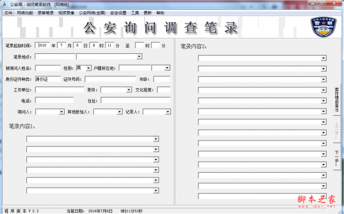Expand the second combo box under 笔录内容1
Image resolution: width=344 pixels, height=214 pixels.
point(156,149)
